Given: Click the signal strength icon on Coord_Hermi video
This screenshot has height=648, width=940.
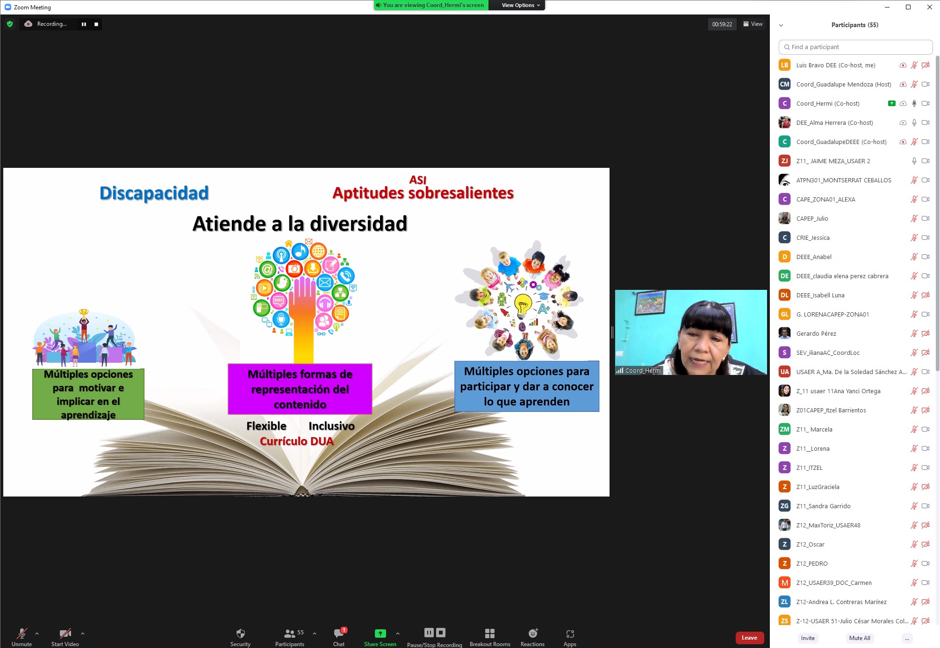Looking at the screenshot, I should [619, 370].
